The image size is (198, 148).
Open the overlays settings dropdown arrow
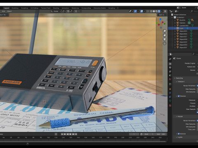(144, 11)
